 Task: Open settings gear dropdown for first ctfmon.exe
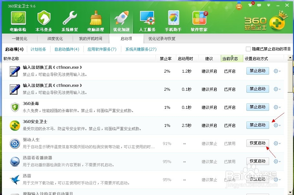click(x=277, y=71)
